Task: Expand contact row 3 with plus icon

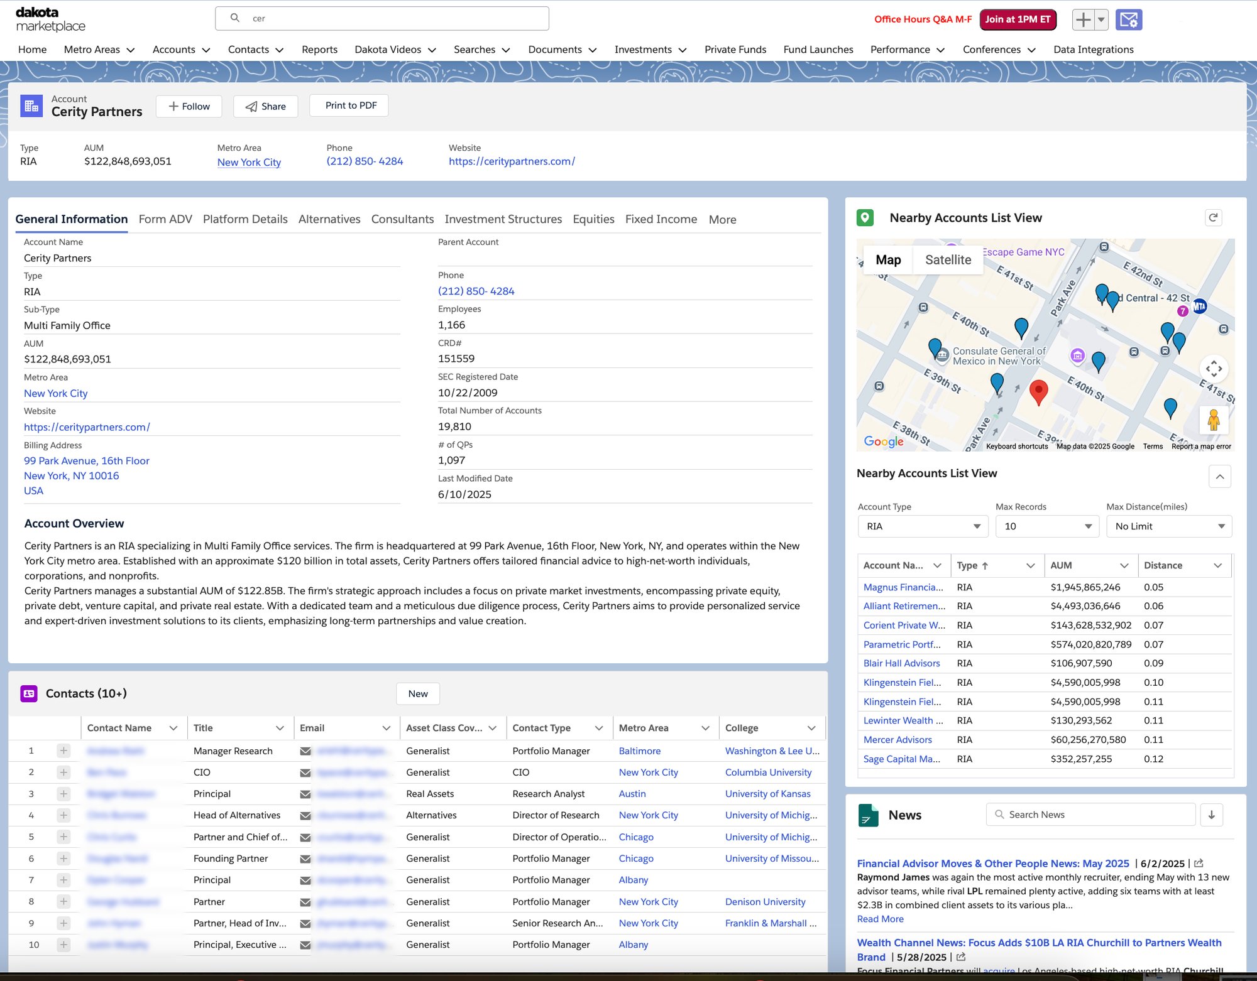Action: (x=63, y=794)
